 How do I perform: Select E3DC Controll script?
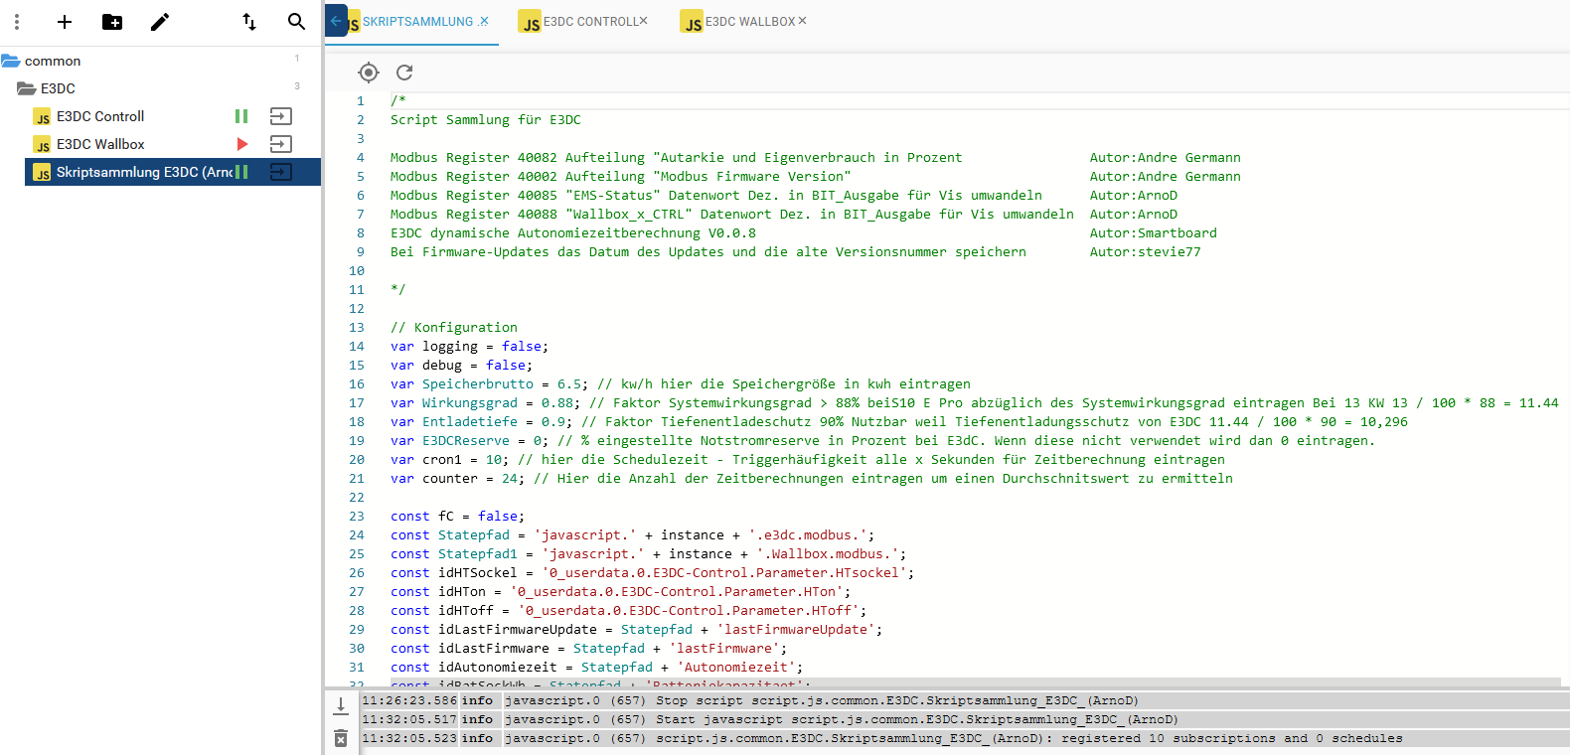pyautogui.click(x=100, y=116)
